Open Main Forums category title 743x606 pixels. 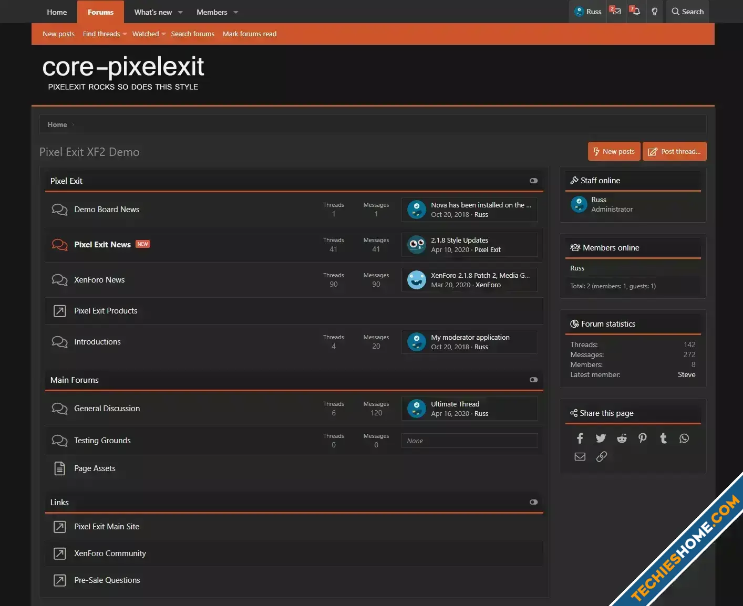tap(75, 380)
